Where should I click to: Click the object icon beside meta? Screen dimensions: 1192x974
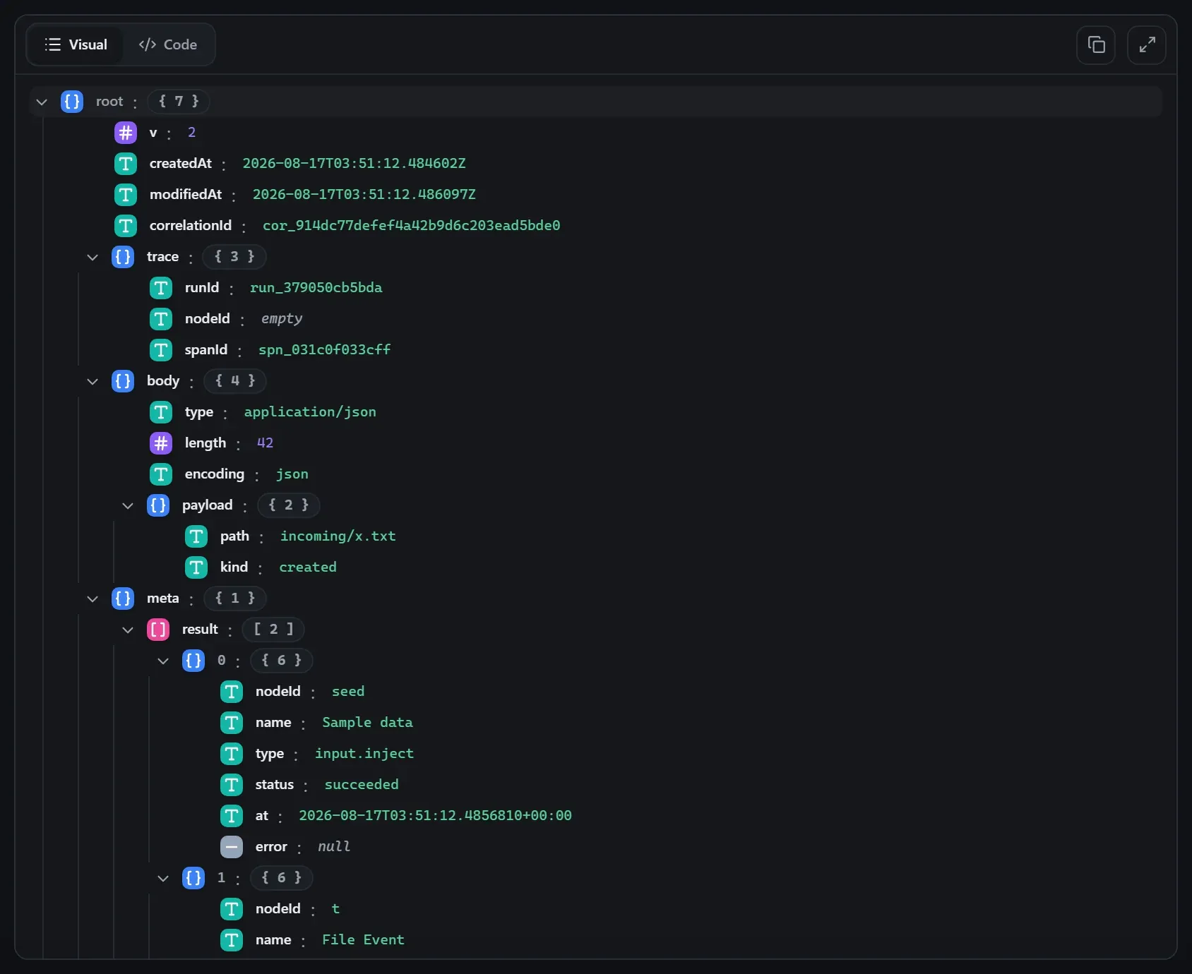[123, 599]
